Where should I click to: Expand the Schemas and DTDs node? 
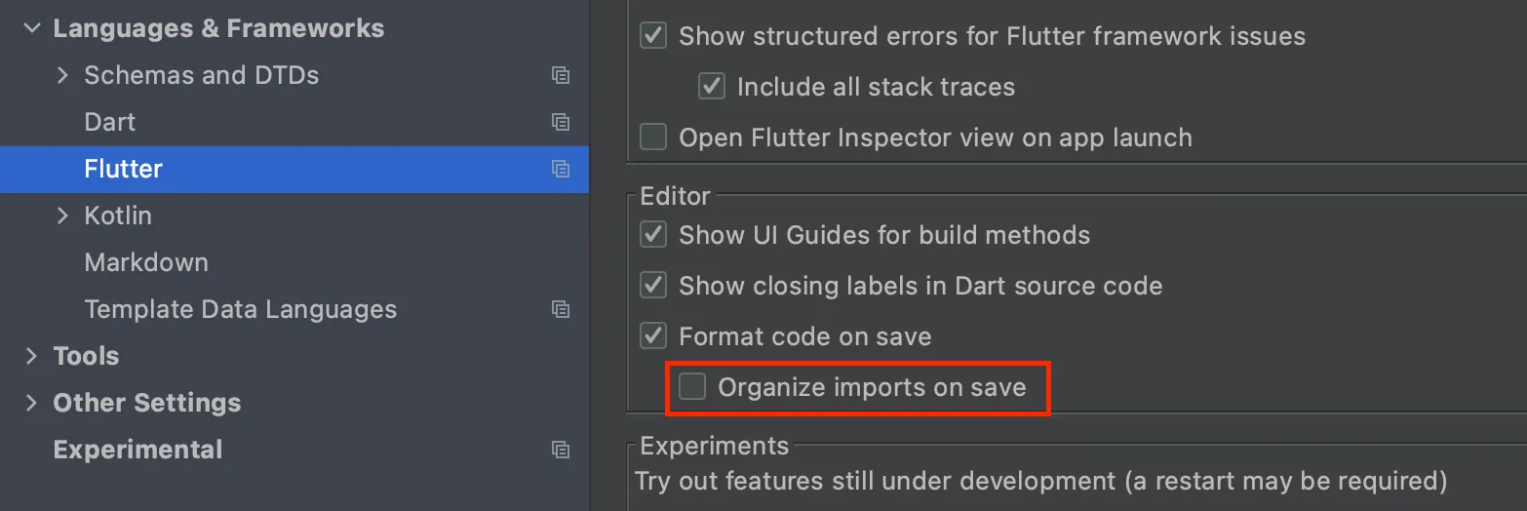pyautogui.click(x=63, y=75)
